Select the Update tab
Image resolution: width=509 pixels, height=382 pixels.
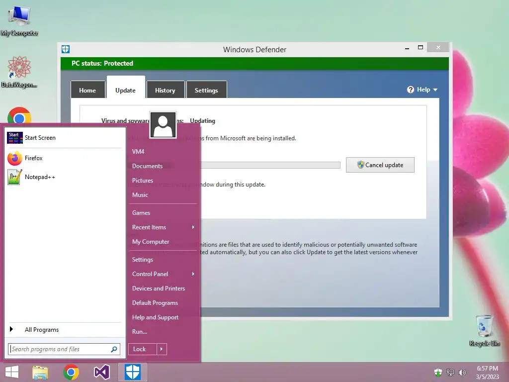[126, 88]
